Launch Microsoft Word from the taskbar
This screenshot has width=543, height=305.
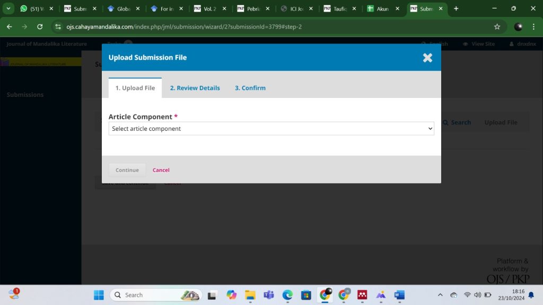point(399,295)
